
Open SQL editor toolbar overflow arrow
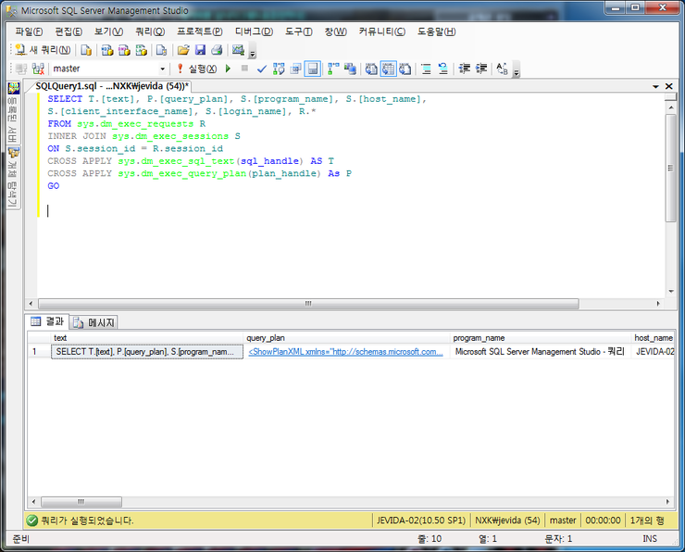click(517, 71)
